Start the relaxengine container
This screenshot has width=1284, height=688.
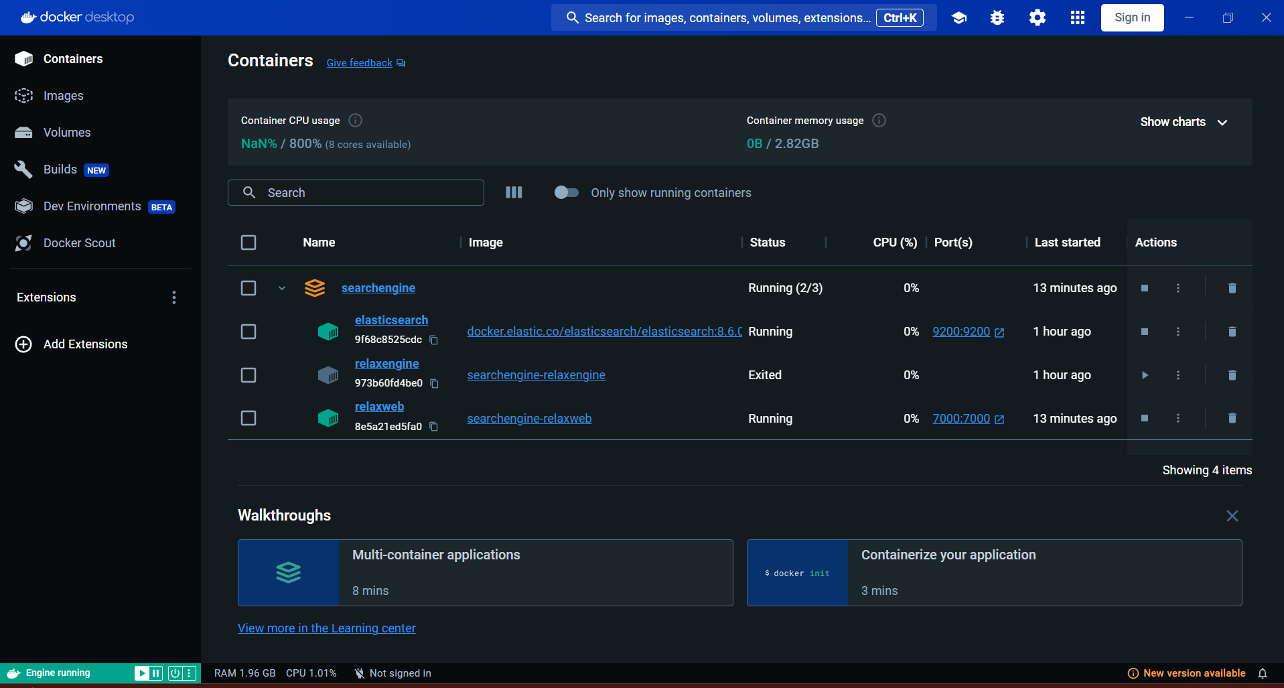(1145, 375)
